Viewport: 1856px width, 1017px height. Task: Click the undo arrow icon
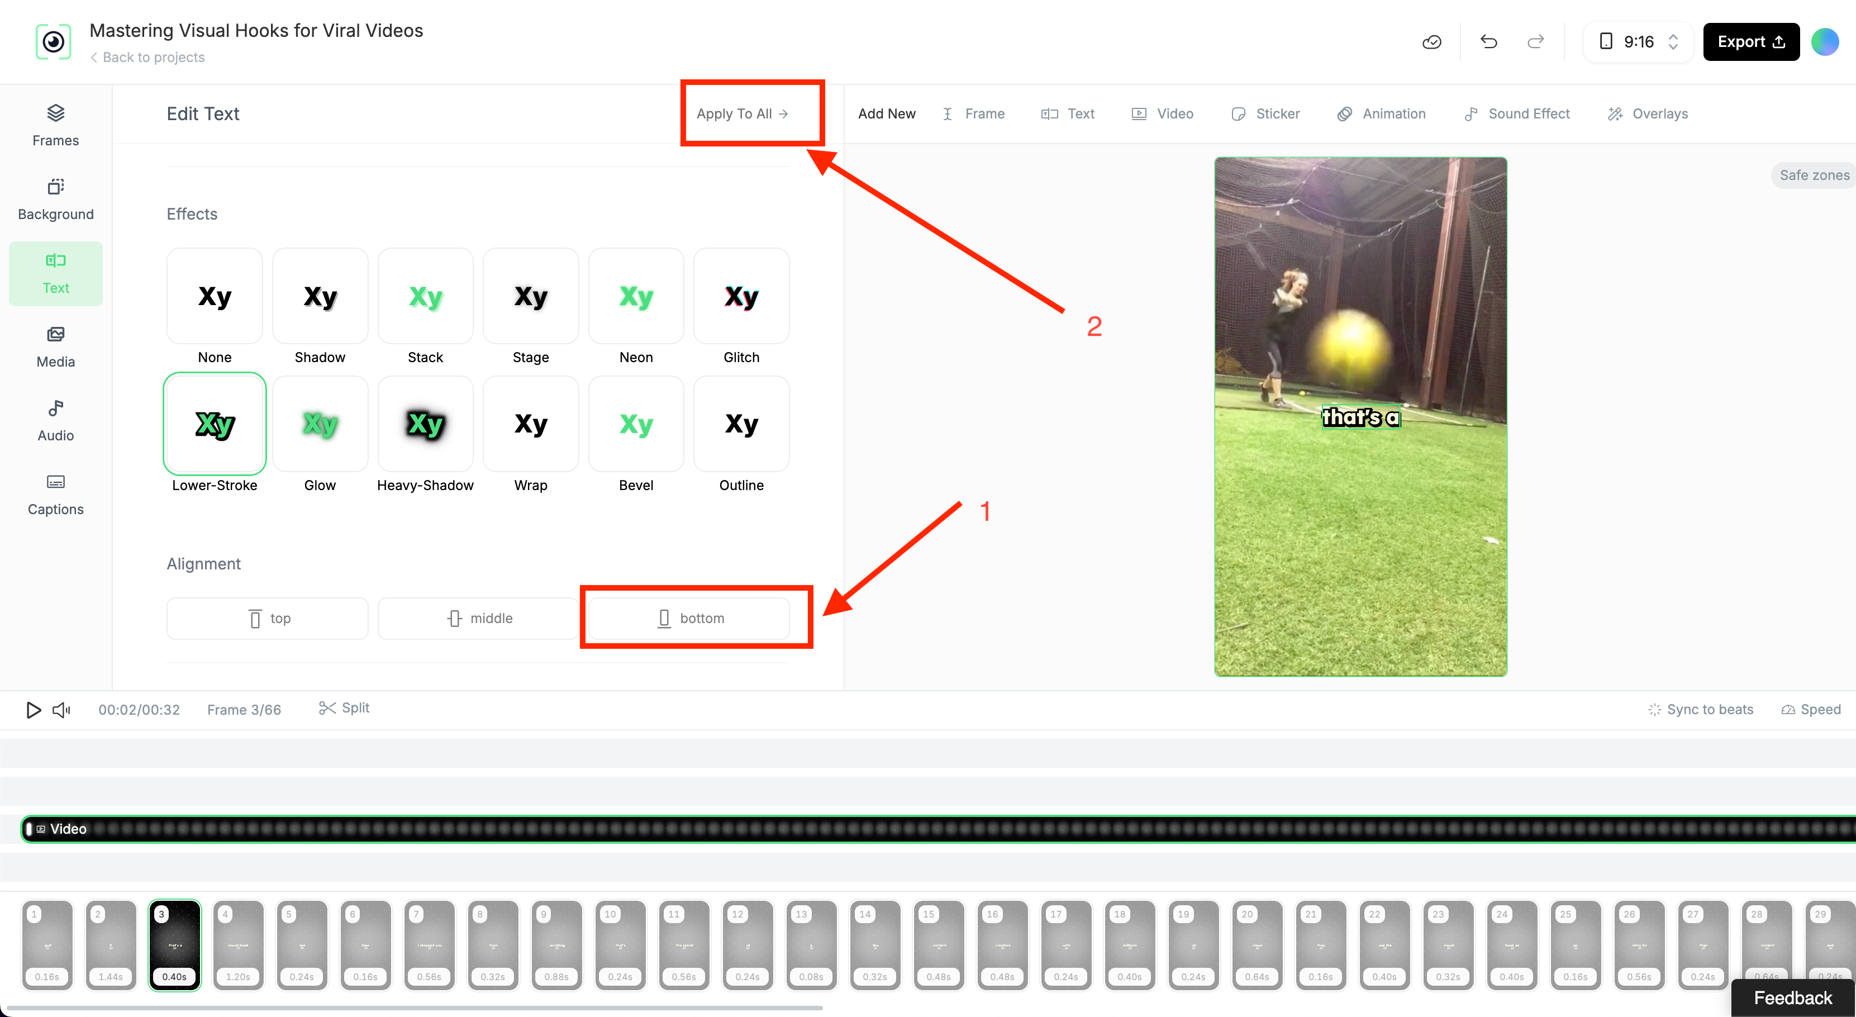(x=1488, y=42)
